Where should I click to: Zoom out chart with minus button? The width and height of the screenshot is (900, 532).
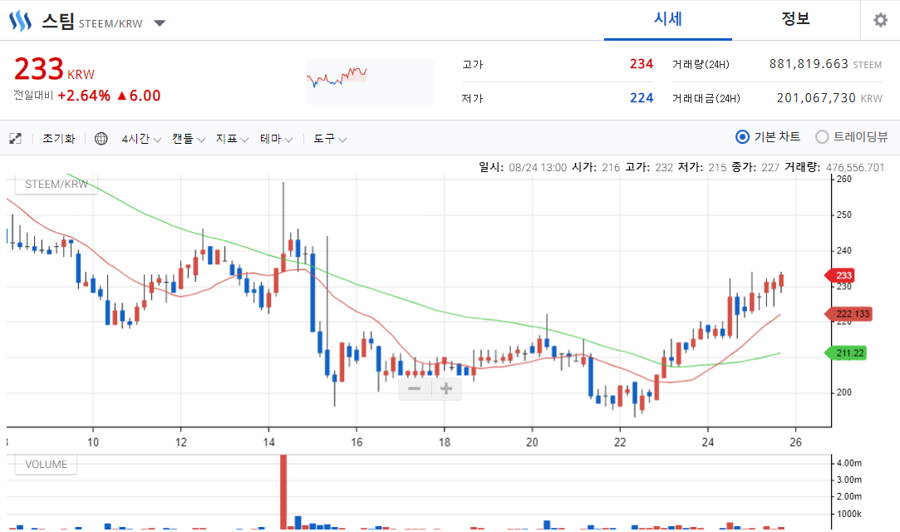click(415, 389)
